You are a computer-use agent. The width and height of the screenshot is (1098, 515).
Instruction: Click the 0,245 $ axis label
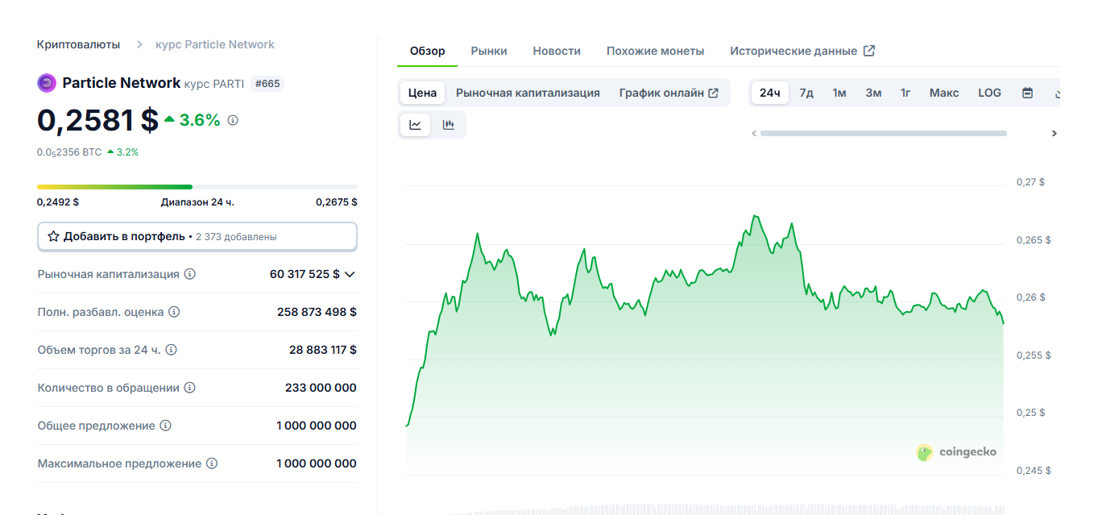pos(1034,471)
